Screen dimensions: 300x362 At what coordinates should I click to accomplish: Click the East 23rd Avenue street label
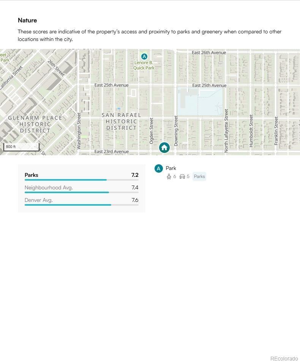[x=111, y=151]
